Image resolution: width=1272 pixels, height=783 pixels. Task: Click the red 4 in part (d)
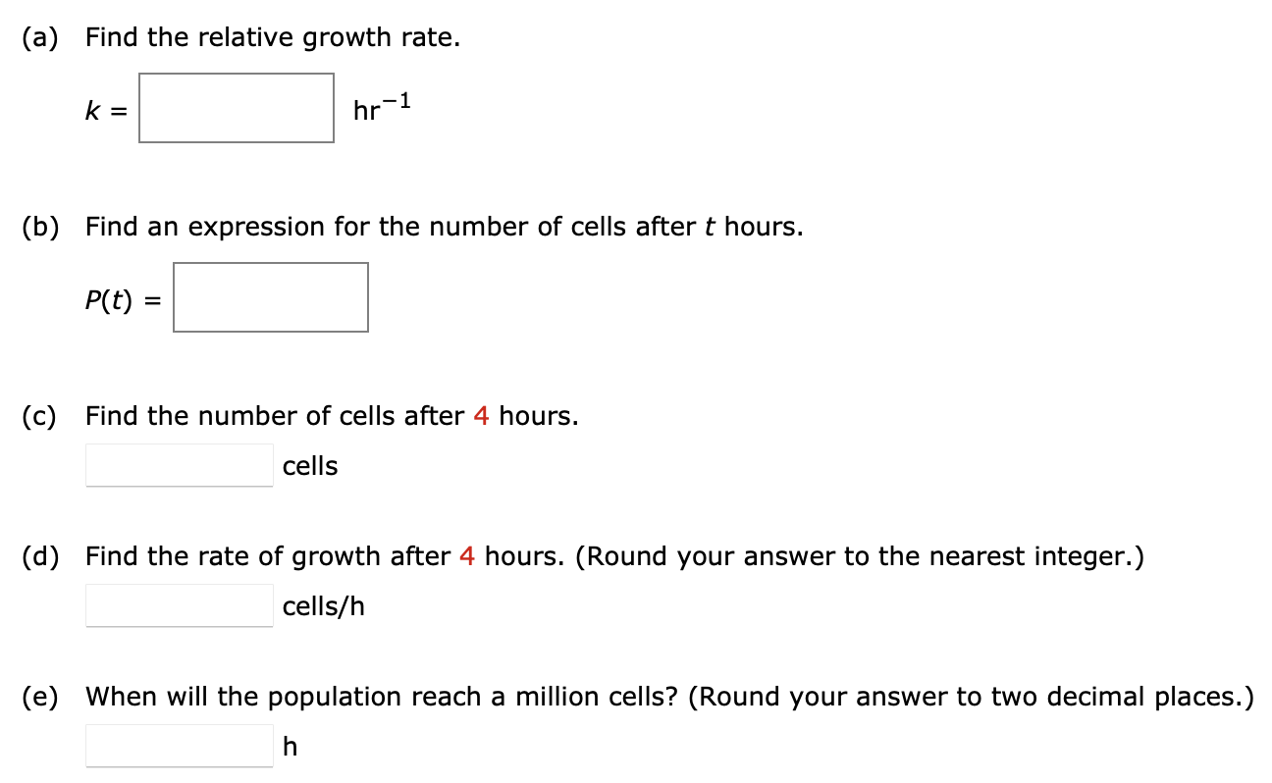tap(467, 557)
